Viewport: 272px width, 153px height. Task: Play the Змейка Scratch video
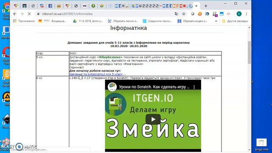click(153, 119)
